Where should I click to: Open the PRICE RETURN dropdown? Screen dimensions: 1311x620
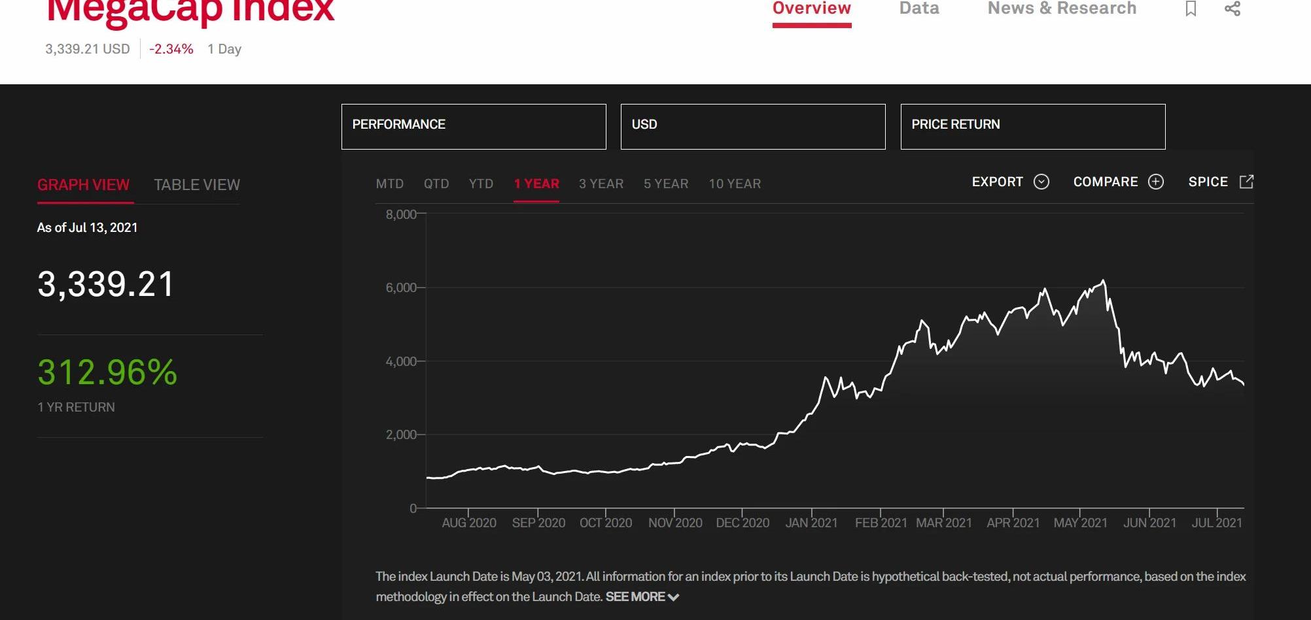pos(1032,126)
